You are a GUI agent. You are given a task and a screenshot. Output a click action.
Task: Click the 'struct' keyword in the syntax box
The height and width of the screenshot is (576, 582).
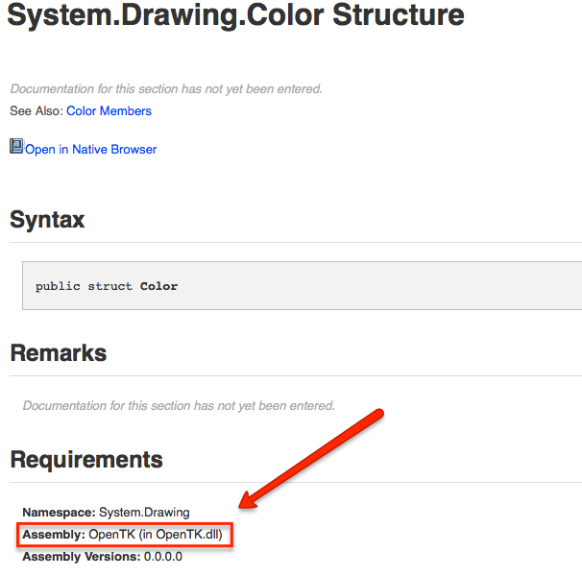tap(109, 286)
